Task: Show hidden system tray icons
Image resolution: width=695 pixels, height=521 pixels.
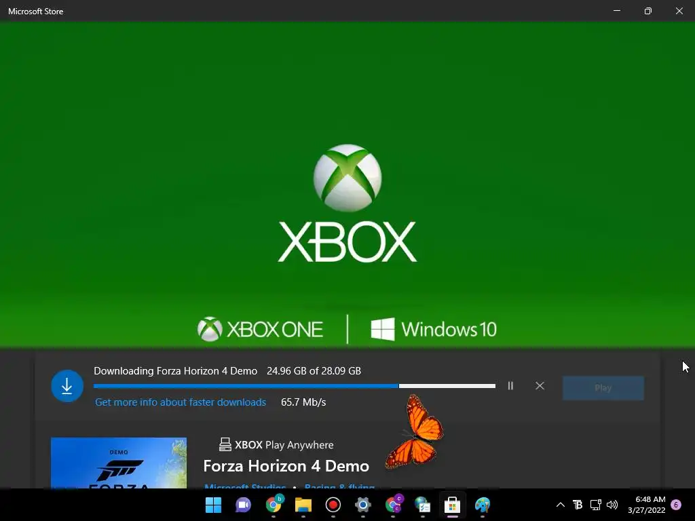Action: pos(560,505)
